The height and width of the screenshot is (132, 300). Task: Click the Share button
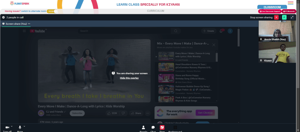(136, 113)
